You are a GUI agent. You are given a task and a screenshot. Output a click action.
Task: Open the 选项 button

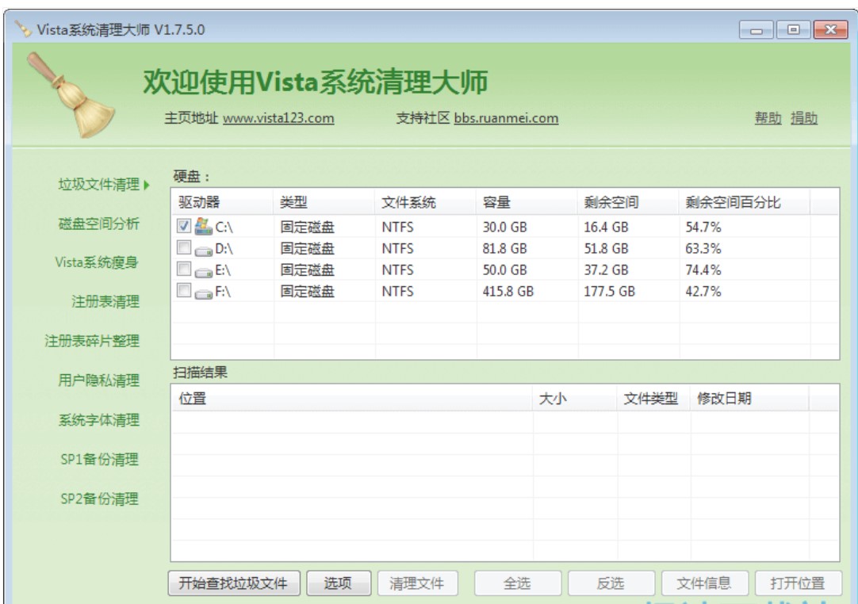point(338,583)
